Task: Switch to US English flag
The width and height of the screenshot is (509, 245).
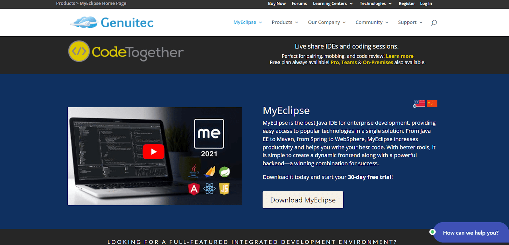Action: [x=419, y=104]
